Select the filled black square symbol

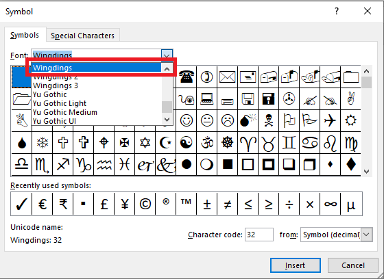point(227,164)
